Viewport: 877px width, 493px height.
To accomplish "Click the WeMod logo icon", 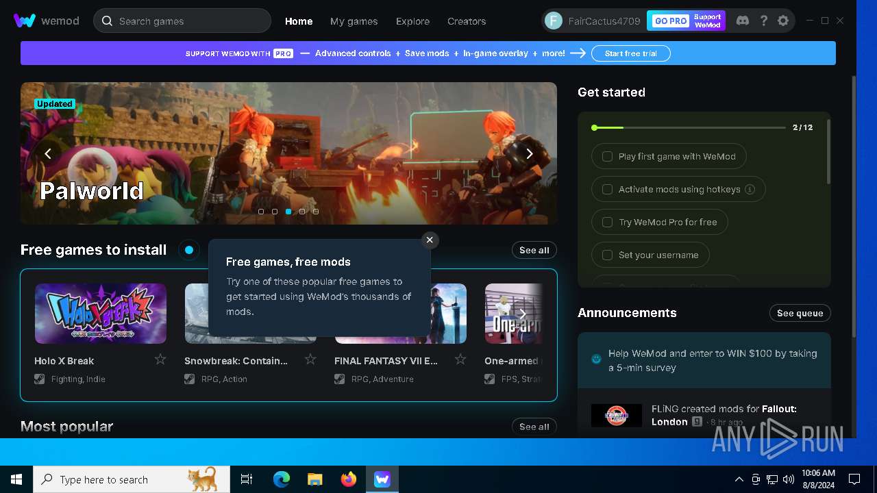I will pos(25,21).
